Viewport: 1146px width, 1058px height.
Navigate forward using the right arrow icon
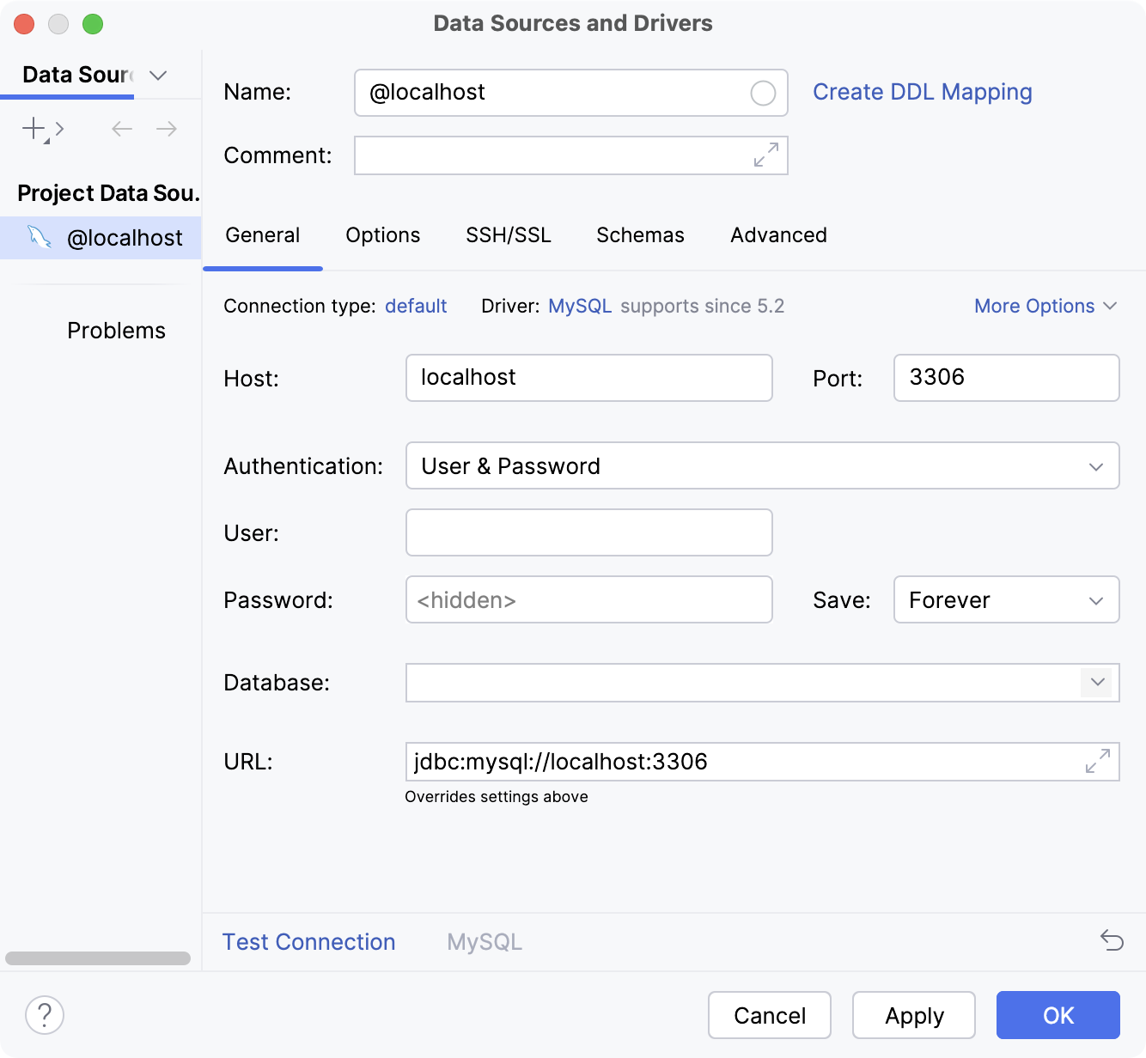pos(167,129)
